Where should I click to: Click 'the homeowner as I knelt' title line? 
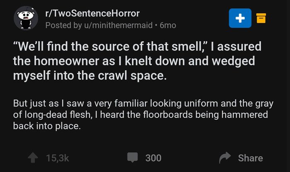[x=134, y=61]
